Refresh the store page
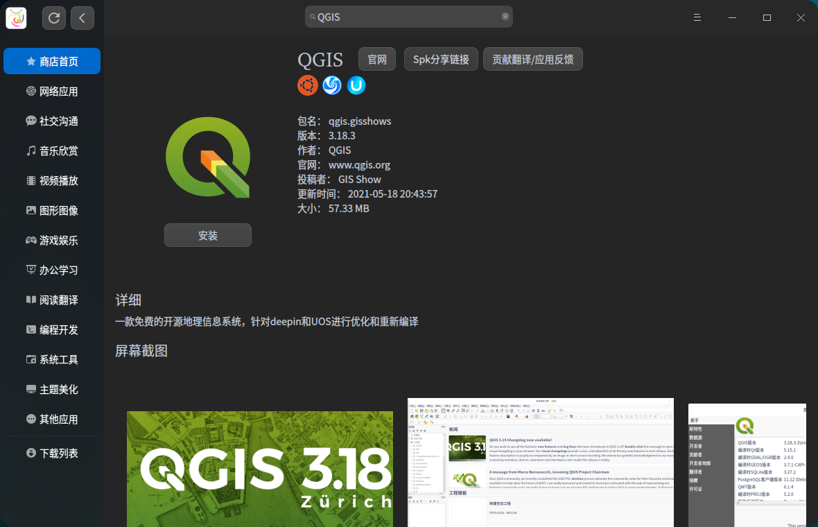818x527 pixels. 54,18
